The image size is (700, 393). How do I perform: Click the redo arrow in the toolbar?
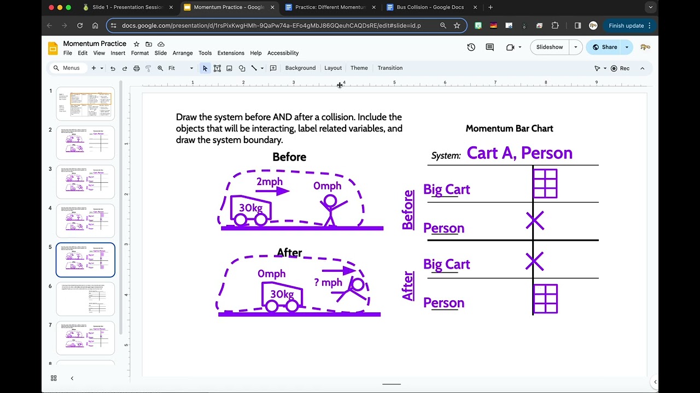tap(125, 68)
